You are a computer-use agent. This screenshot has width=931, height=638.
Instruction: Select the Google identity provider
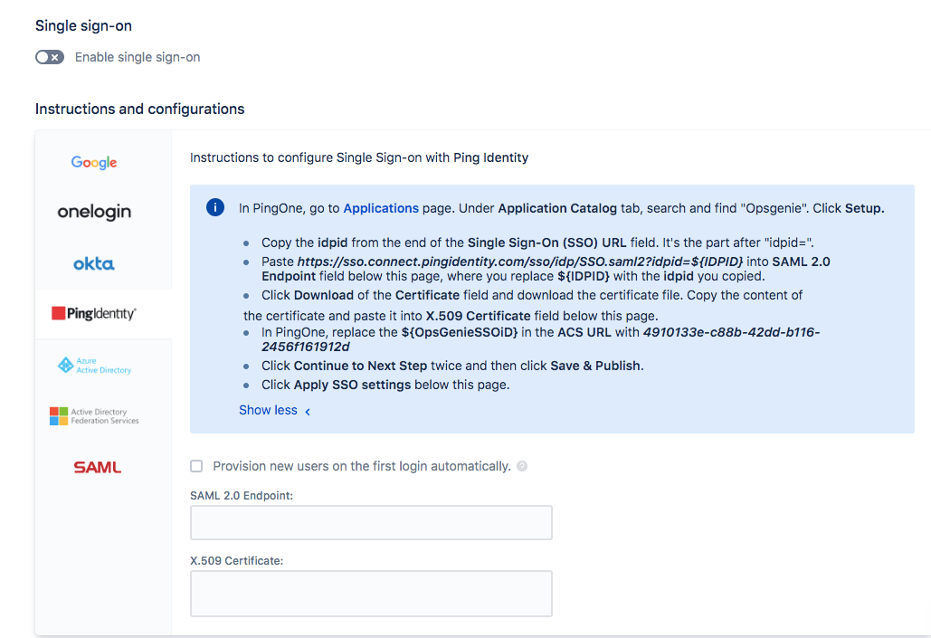coord(93,162)
